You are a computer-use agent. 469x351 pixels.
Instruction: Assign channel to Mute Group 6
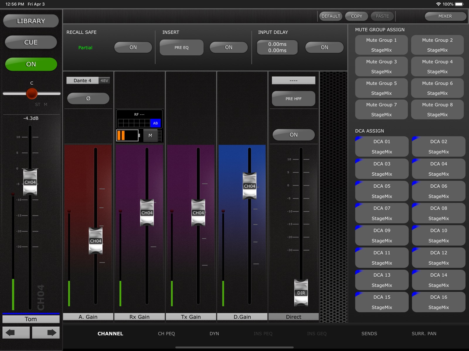point(437,88)
